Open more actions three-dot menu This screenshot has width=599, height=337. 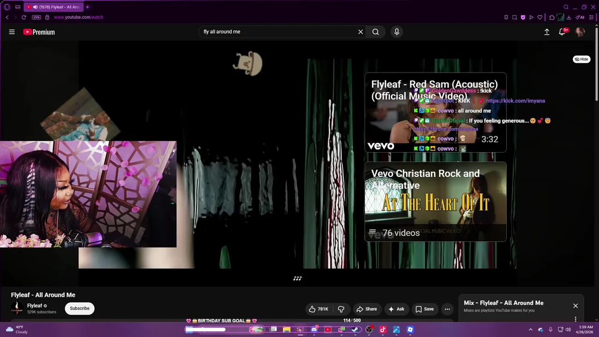(x=447, y=309)
